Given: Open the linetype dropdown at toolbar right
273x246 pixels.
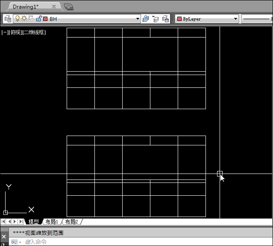Looking at the screenshot, I should [x=257, y=19].
